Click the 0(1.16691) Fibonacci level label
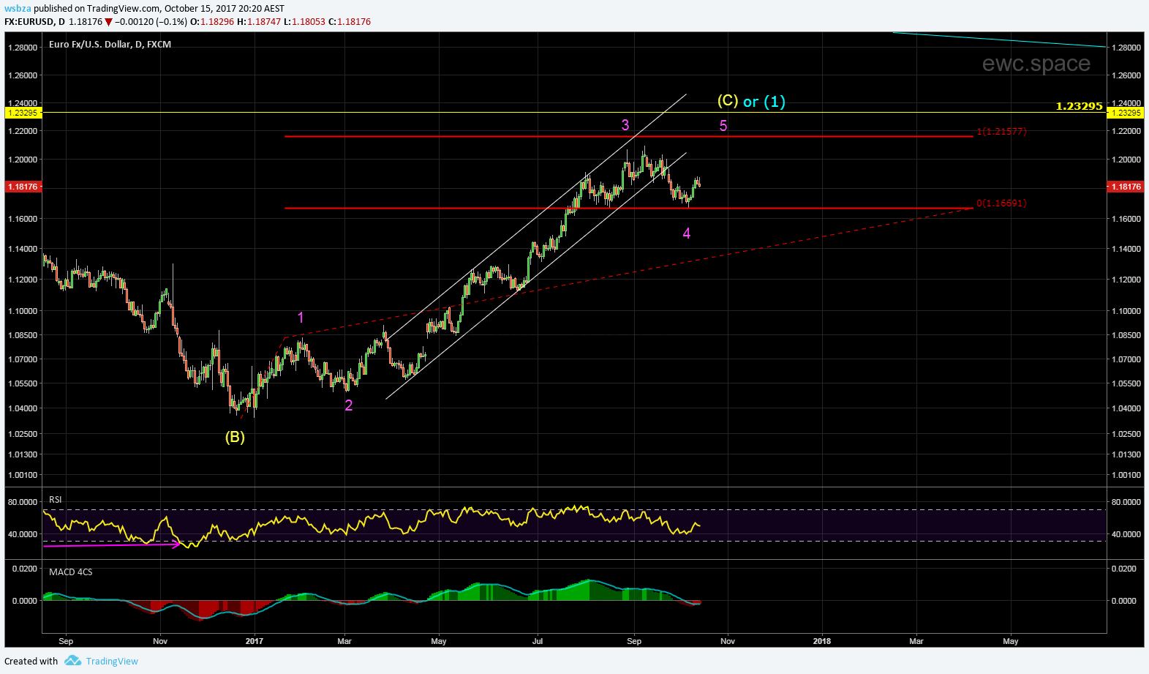 tap(1001, 203)
